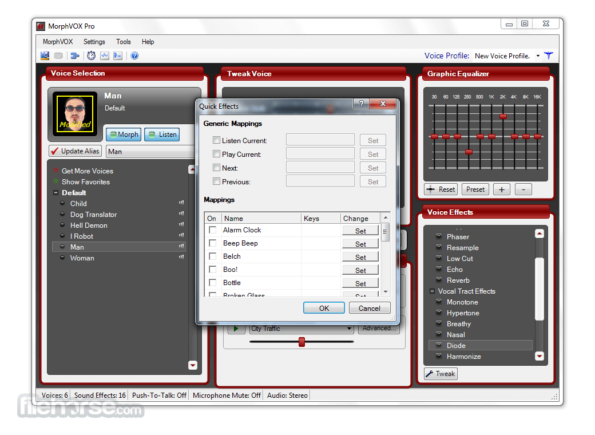The image size is (595, 435).
Task: Click the bullet icon next to Woman voice
Action: pos(62,258)
